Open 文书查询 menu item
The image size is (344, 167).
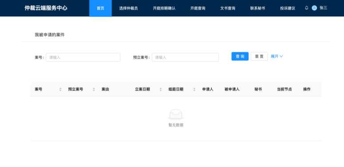pos(228,8)
